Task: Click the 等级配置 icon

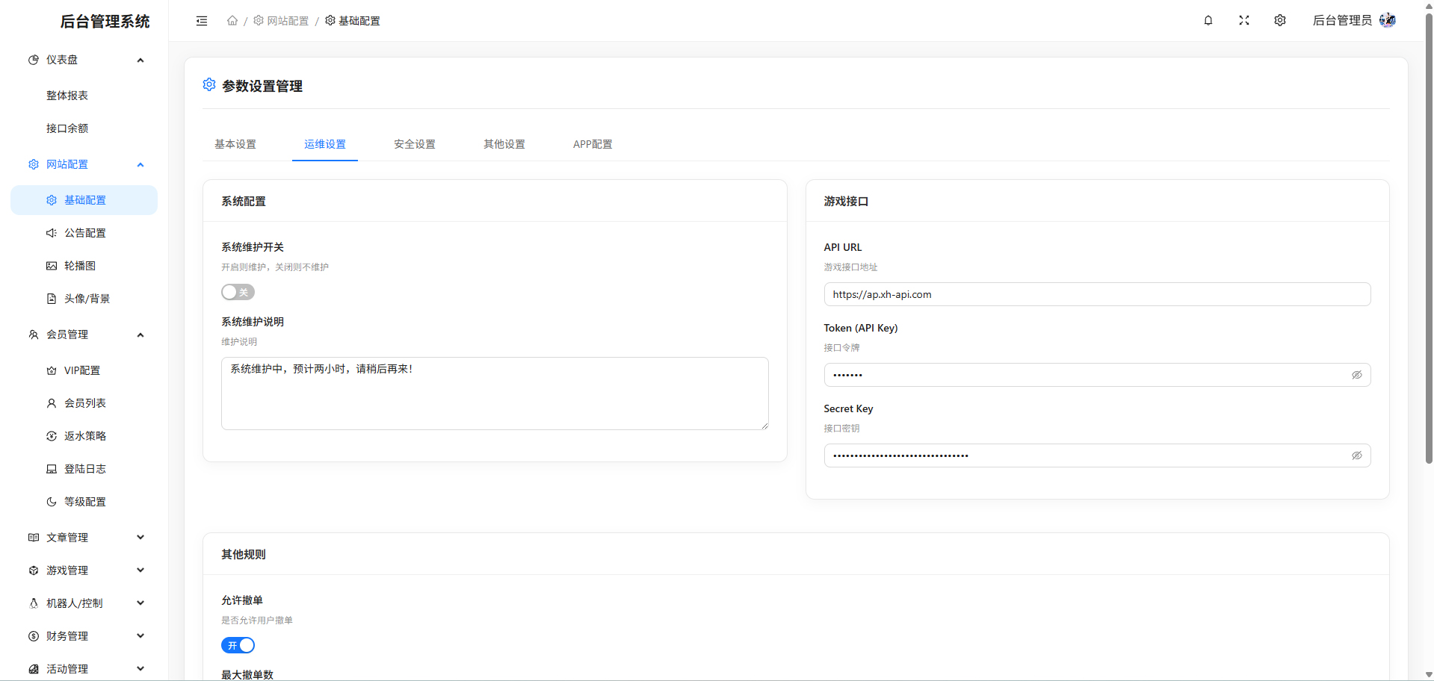Action: pyautogui.click(x=52, y=502)
